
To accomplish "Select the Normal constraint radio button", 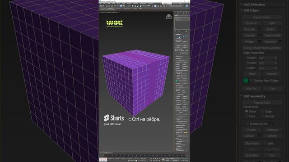I will pyautogui.click(x=262, y=116).
